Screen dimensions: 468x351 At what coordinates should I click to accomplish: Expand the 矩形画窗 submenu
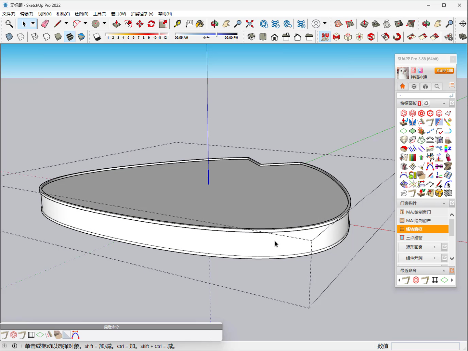(435, 247)
